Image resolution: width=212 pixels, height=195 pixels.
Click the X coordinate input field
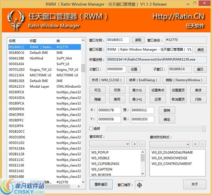pyautogui.click(x=109, y=110)
